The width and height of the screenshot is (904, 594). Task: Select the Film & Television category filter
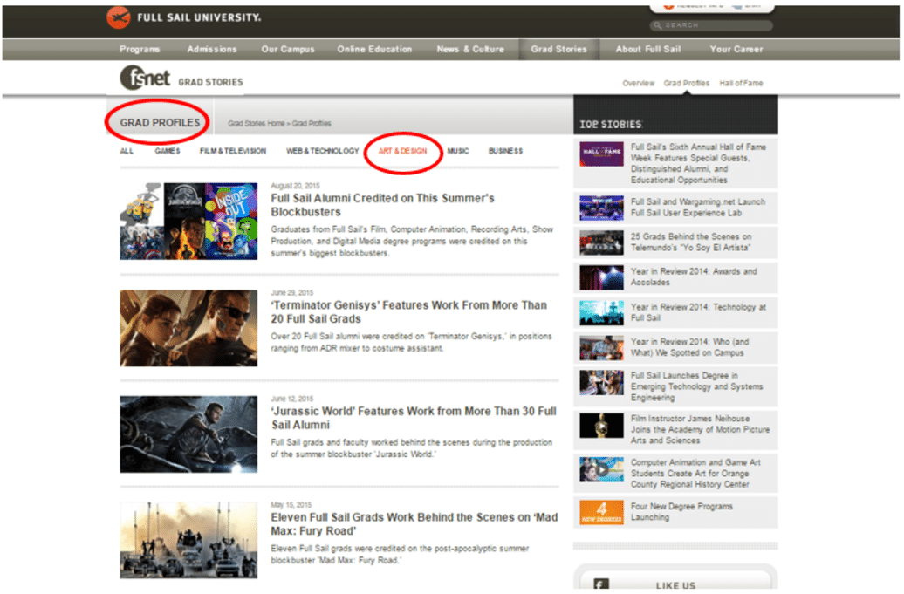coord(233,151)
